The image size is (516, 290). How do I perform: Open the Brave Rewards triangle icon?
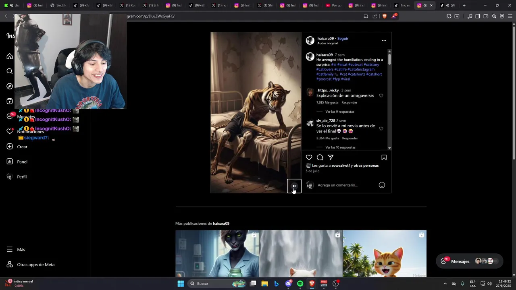click(394, 16)
